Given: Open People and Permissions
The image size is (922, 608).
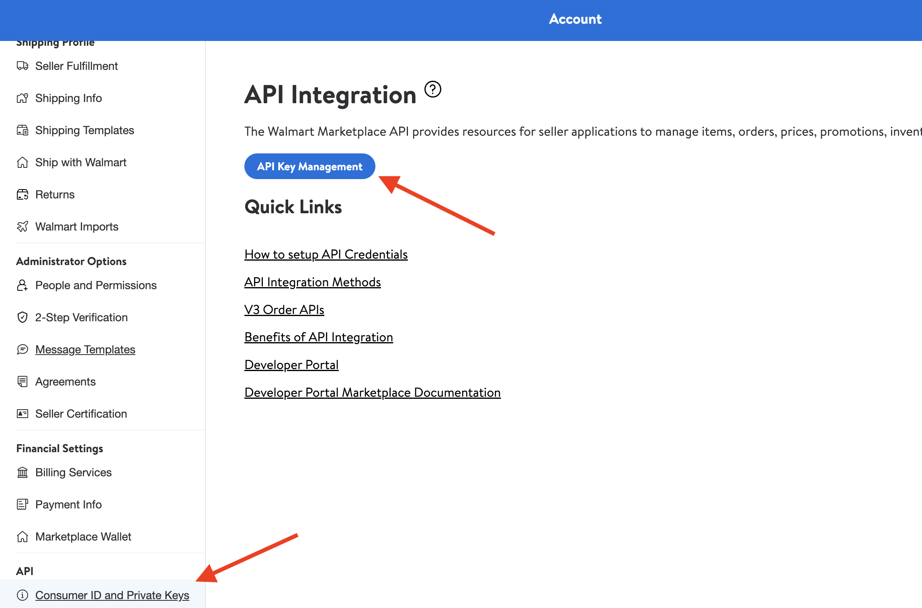Looking at the screenshot, I should tap(96, 285).
